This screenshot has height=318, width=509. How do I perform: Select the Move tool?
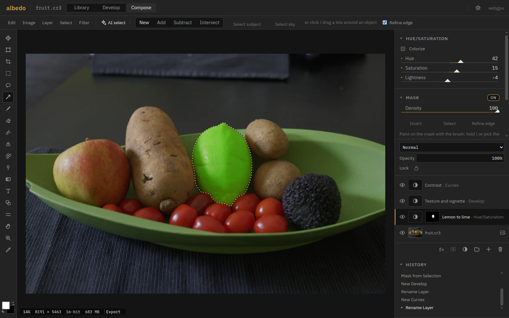[8, 38]
